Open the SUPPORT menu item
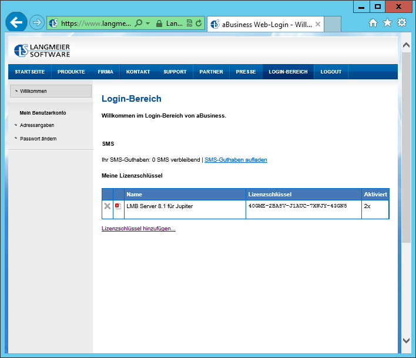Screen dimensions: 416x358 (175, 72)
